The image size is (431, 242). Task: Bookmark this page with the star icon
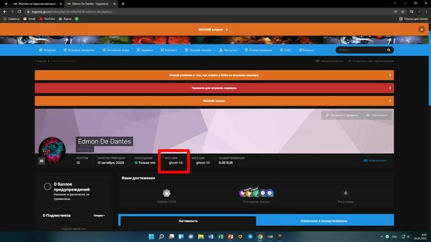coord(403,12)
